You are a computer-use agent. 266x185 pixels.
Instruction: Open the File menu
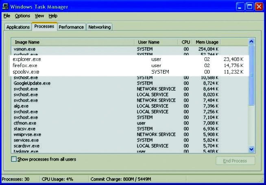click(x=7, y=16)
